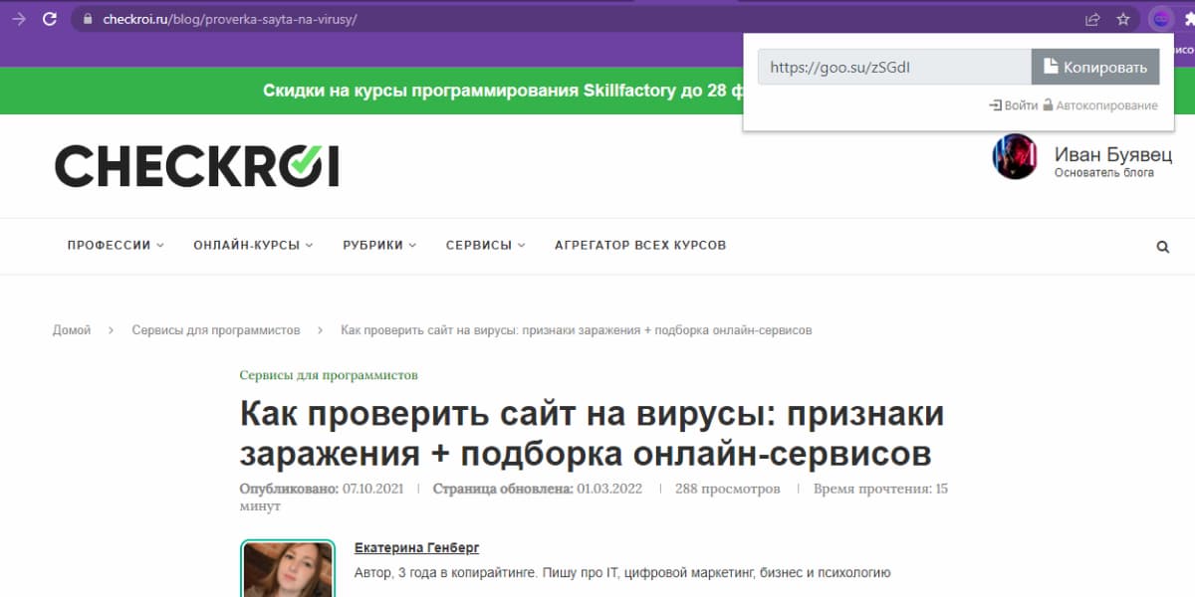Open the Екатерина Генберг author link
The height and width of the screenshot is (597, 1195).
tap(415, 547)
